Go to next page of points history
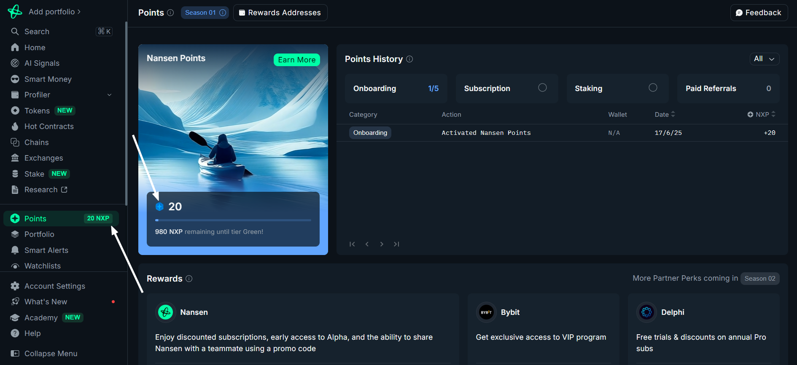This screenshot has height=365, width=797. click(x=382, y=244)
